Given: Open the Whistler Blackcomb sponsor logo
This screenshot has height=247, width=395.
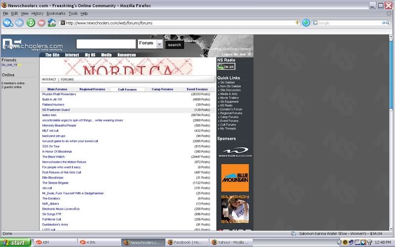Looking at the screenshot, I should click(235, 153).
